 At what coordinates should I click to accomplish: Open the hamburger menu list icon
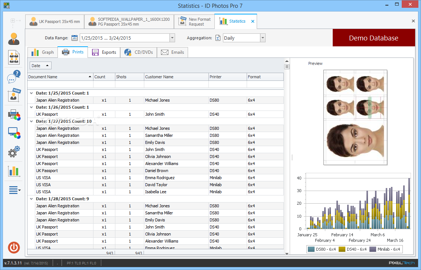tap(14, 190)
